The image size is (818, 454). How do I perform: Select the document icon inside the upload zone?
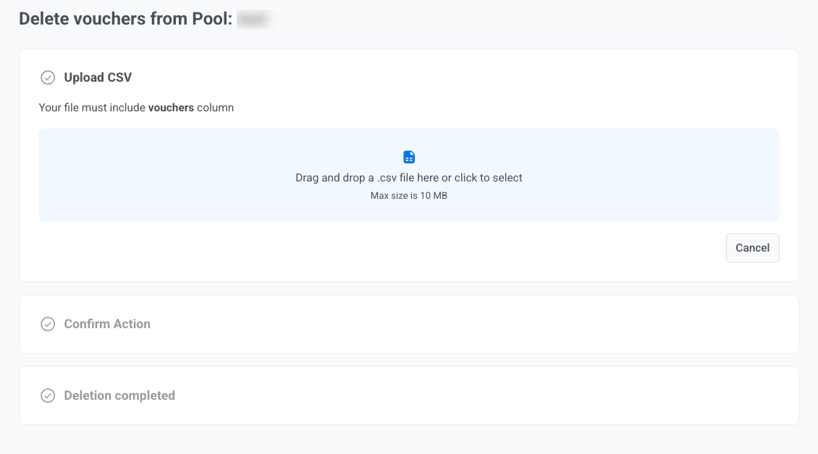(409, 156)
